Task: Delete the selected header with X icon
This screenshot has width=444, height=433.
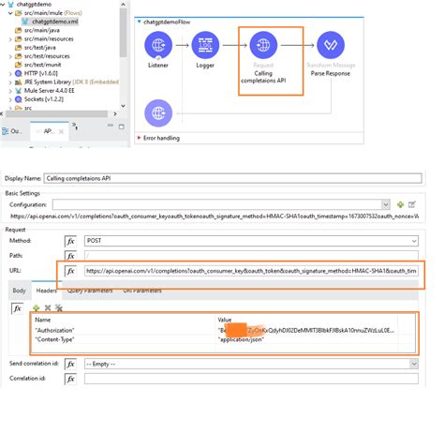Action: (x=48, y=308)
